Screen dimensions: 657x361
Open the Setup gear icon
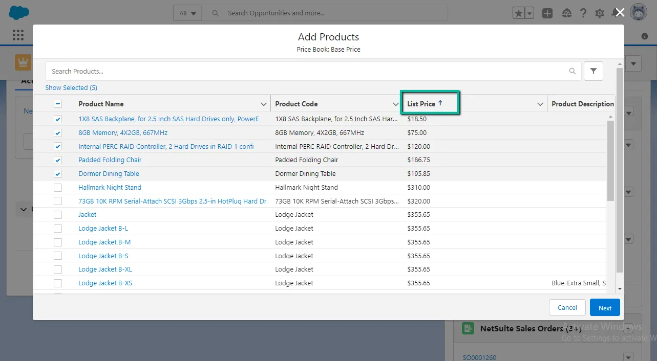coord(600,13)
